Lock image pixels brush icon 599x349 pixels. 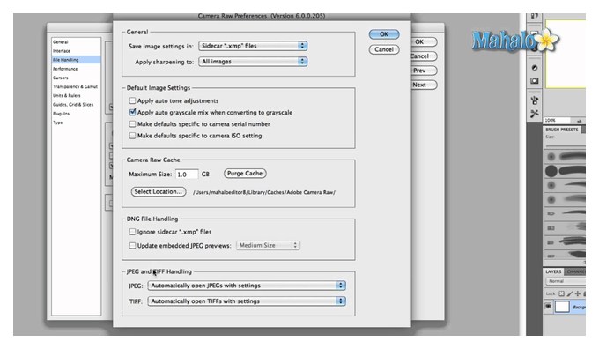[570, 293]
